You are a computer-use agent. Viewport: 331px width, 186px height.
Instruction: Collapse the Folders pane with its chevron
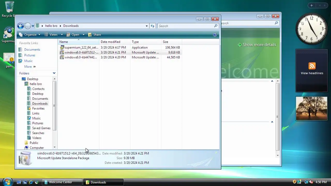tap(54, 73)
